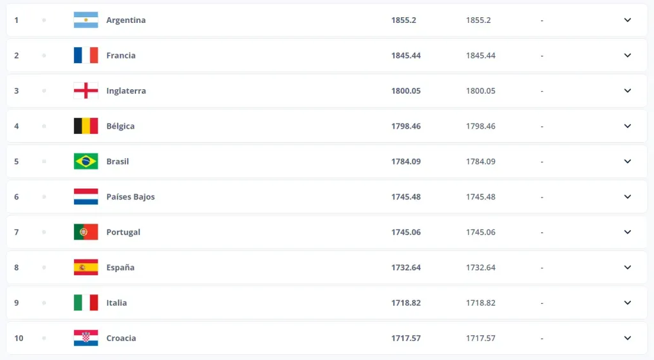Click España's bold points value 1732.64

click(x=406, y=268)
